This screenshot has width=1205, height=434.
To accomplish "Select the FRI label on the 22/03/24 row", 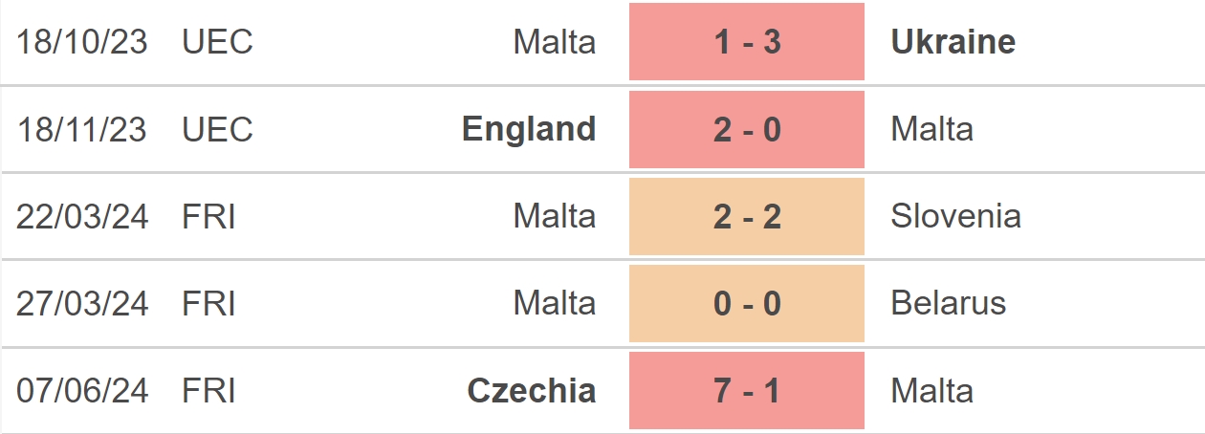I will coord(208,216).
